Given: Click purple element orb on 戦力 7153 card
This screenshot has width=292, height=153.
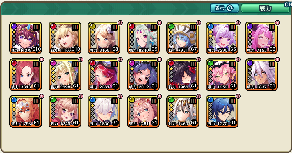Looking at the screenshot, I should [250, 26].
